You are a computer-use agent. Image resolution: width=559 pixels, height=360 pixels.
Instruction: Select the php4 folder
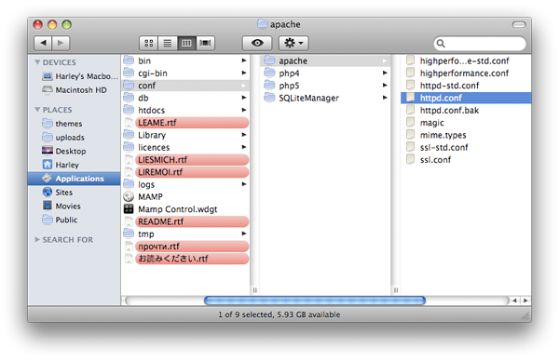click(x=325, y=73)
